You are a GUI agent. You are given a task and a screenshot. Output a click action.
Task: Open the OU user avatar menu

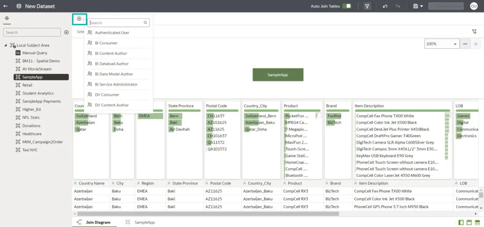click(x=474, y=6)
